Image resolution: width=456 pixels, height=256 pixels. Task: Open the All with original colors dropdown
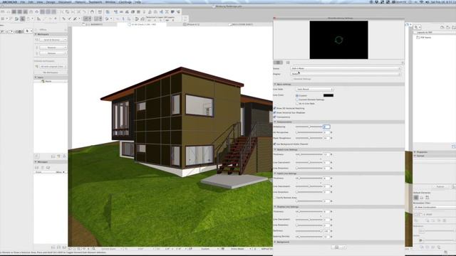(53, 66)
